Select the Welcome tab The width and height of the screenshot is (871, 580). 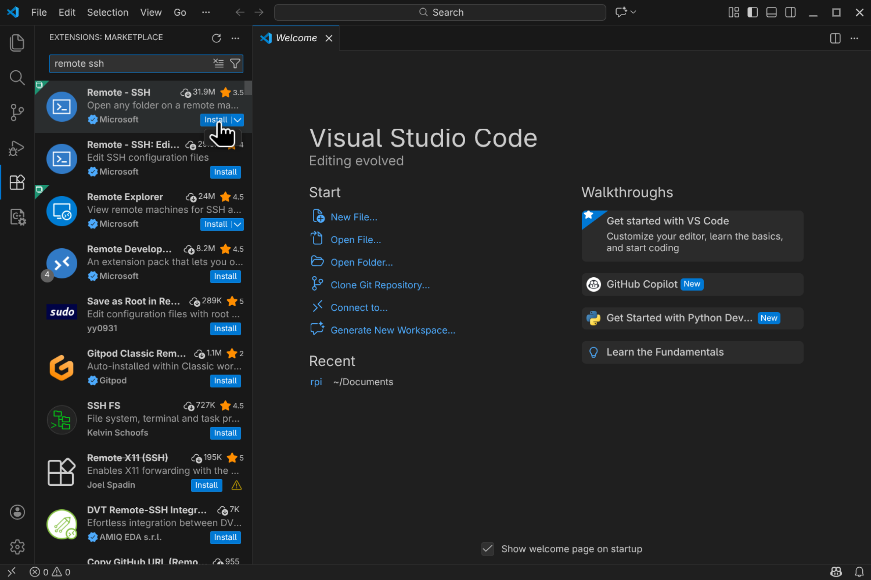296,38
